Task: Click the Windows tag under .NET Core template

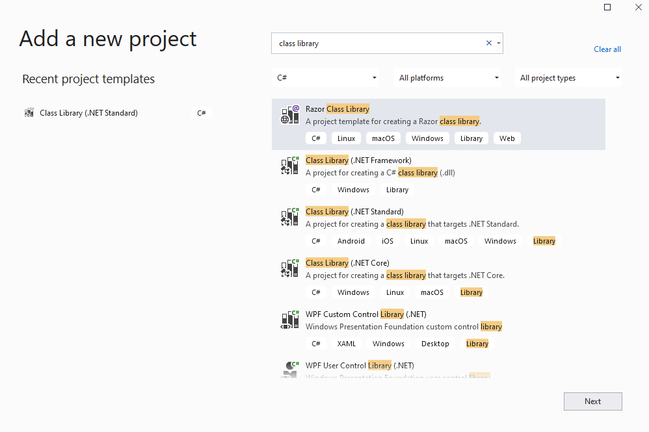Action: 353,292
